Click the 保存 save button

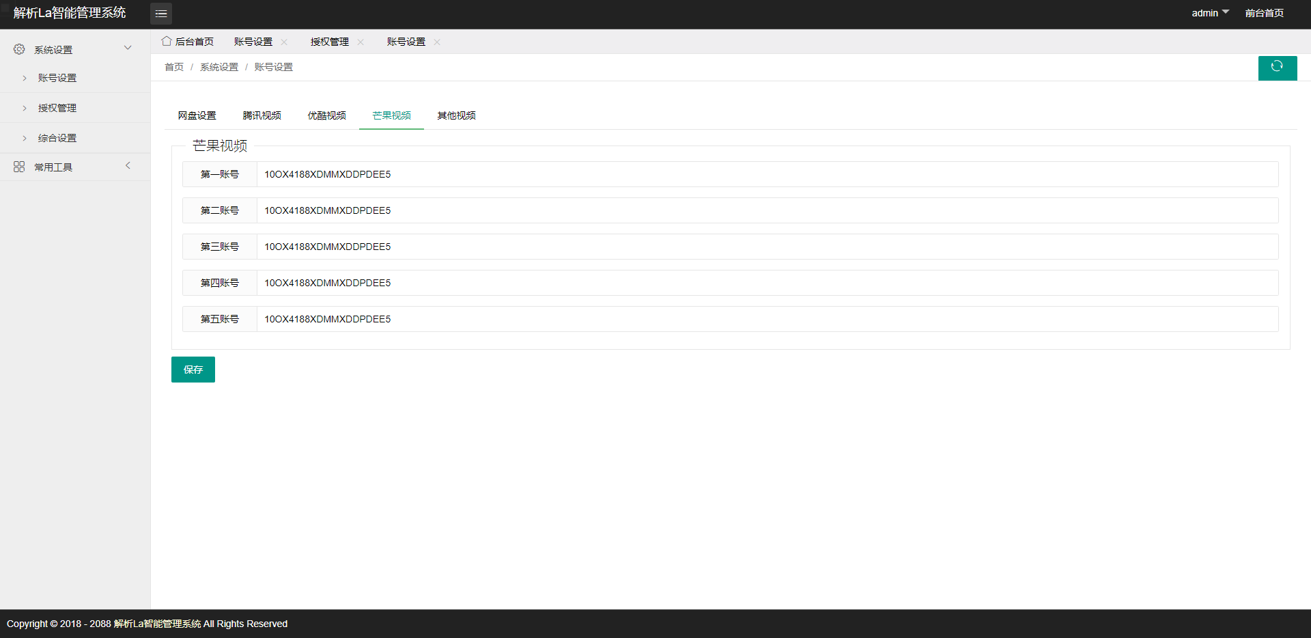(193, 370)
